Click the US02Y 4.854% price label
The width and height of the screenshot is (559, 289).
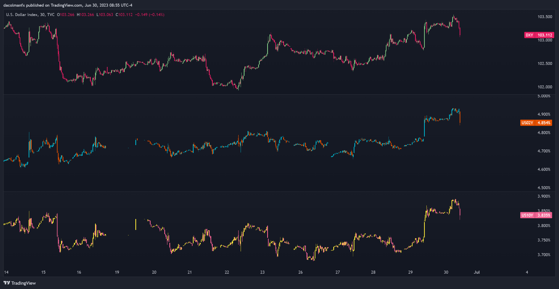536,123
